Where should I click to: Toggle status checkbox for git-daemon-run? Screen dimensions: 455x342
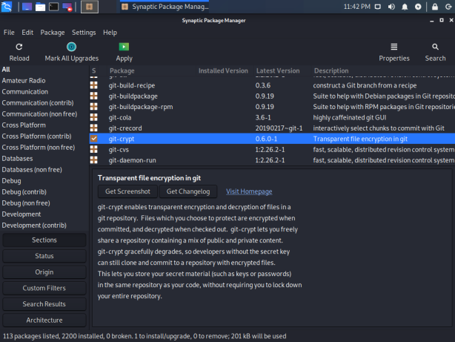pos(93,160)
